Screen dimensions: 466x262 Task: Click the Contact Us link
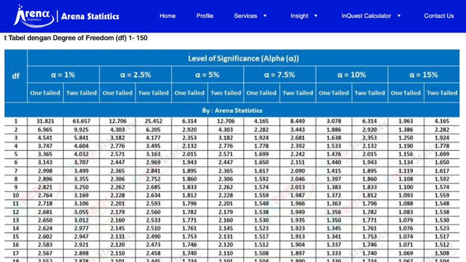[x=439, y=16]
